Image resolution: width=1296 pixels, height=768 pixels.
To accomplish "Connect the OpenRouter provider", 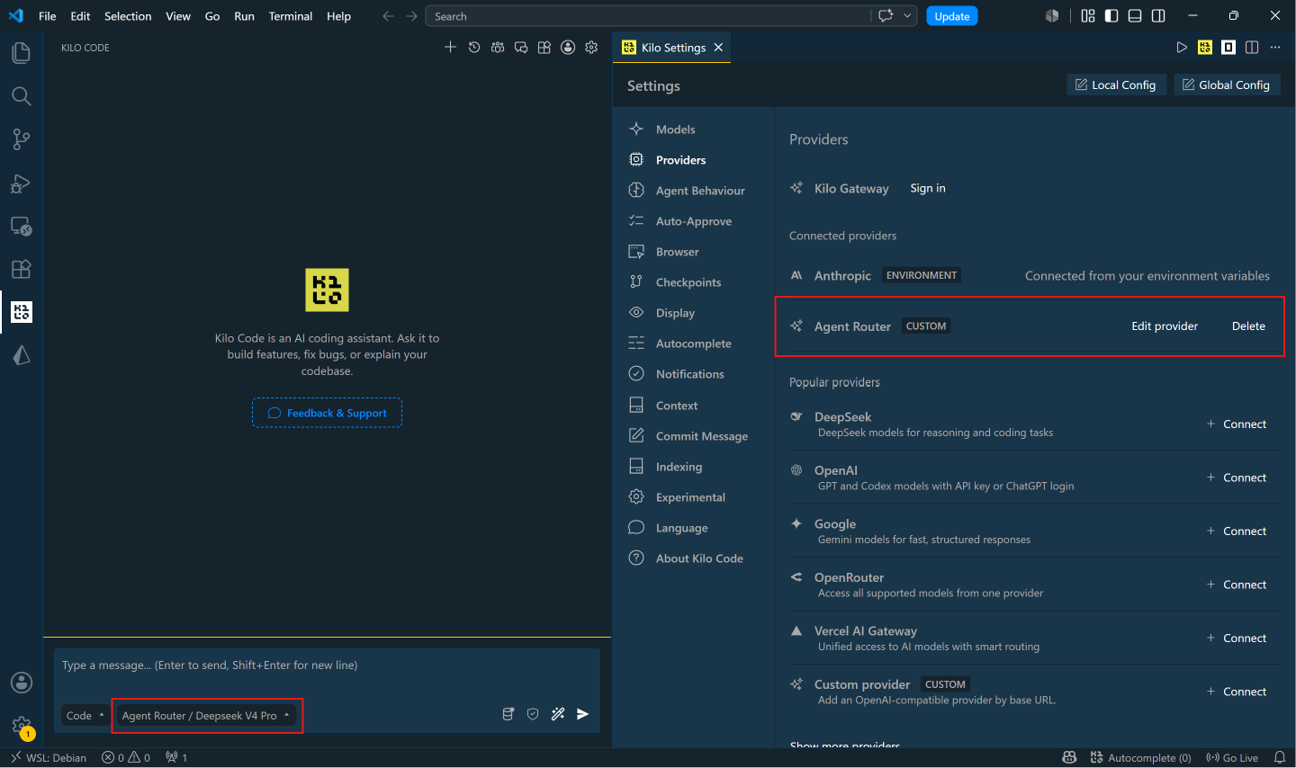I will click(1237, 585).
